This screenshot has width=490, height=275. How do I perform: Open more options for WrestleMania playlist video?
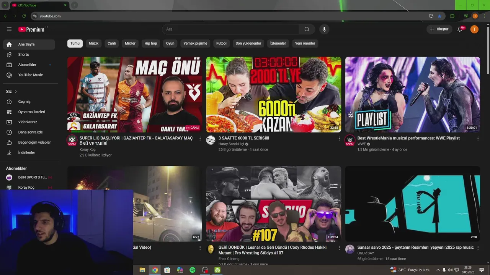[x=478, y=139]
